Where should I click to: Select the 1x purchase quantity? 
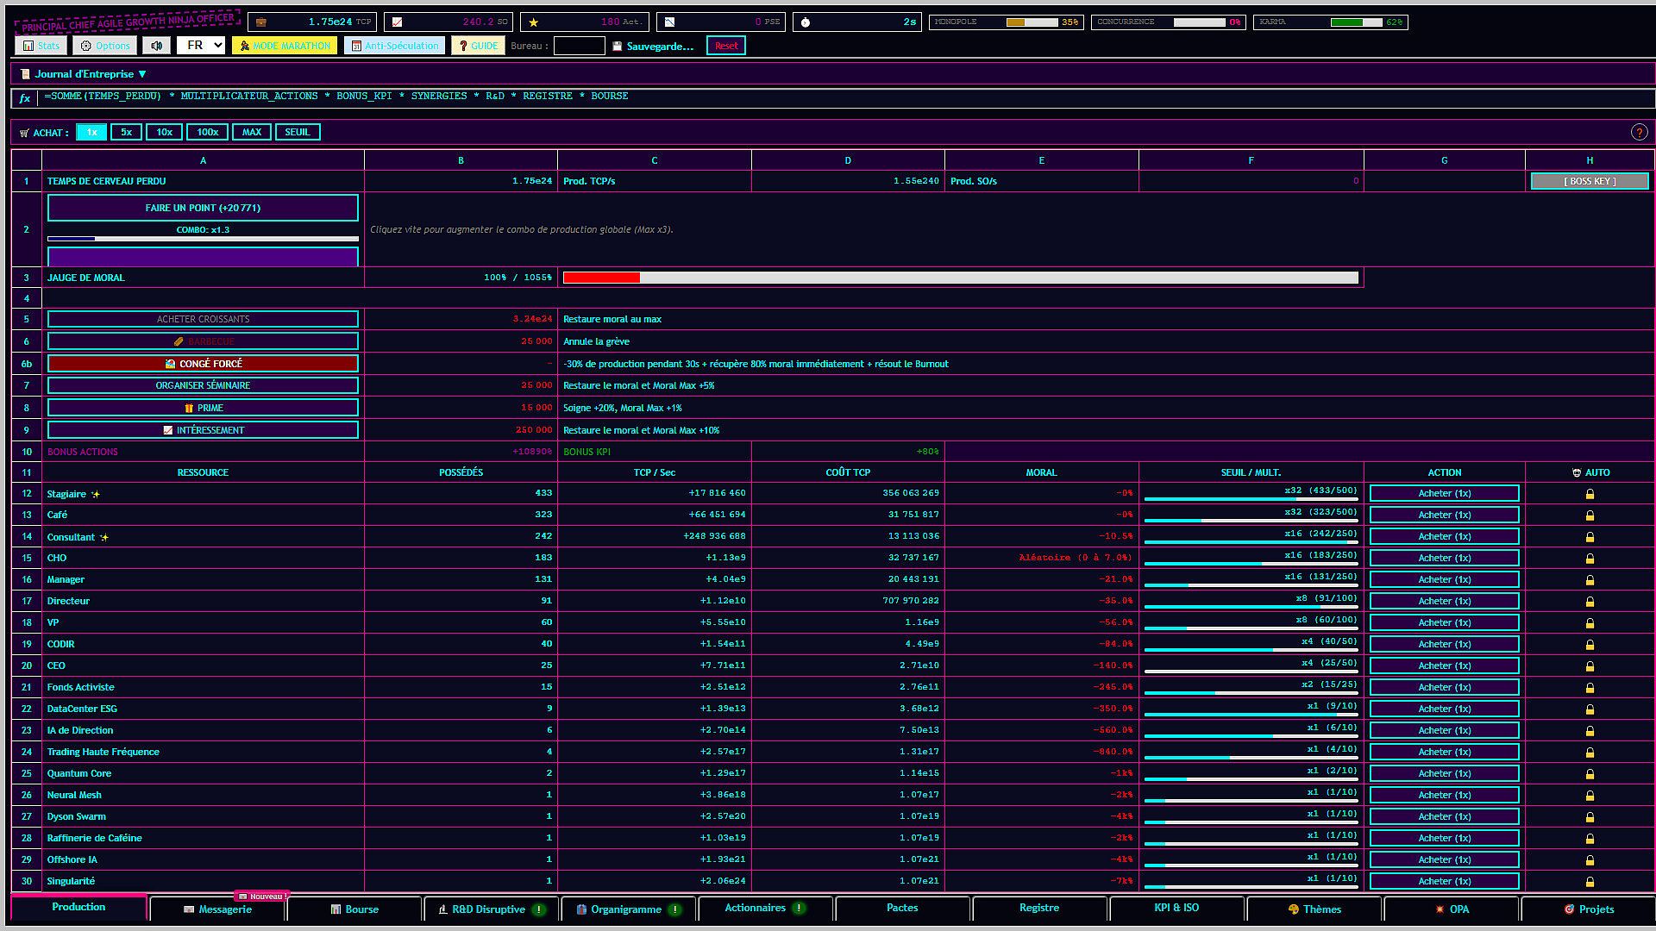[x=91, y=132]
